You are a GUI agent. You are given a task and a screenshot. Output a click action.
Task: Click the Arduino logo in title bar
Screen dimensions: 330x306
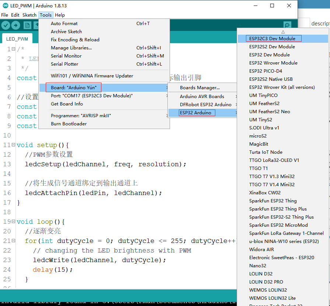pyautogui.click(x=6, y=6)
